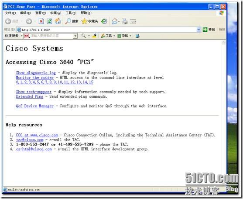This screenshot has width=243, height=199.
Task: Click the 工具 button in search toolbar
Action: point(106,36)
